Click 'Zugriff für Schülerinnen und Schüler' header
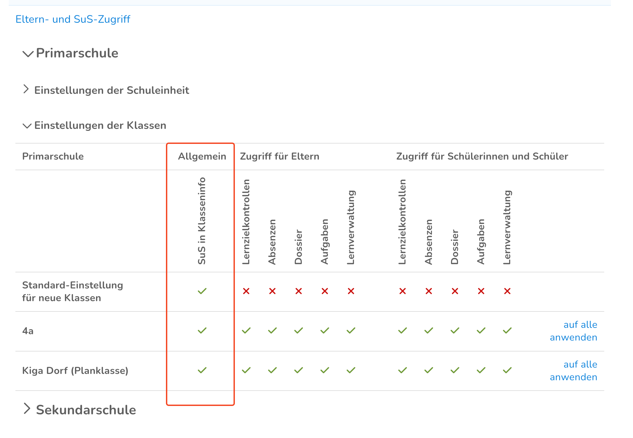Image resolution: width=633 pixels, height=438 pixels. pyautogui.click(x=482, y=156)
